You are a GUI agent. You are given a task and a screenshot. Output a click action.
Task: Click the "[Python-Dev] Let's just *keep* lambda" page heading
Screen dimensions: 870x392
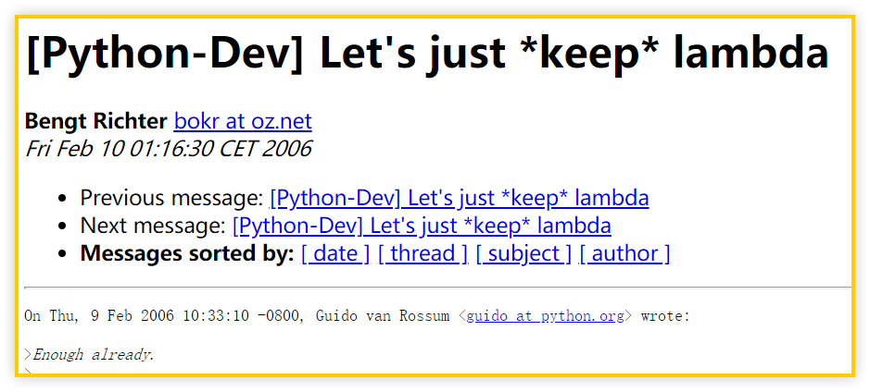tap(427, 55)
